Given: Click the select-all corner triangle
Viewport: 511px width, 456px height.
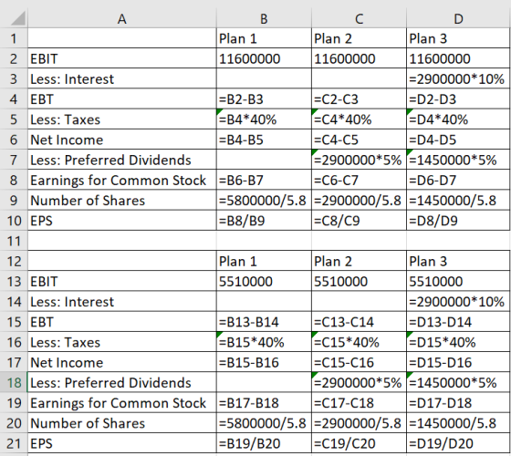Looking at the screenshot, I should pos(18,18).
